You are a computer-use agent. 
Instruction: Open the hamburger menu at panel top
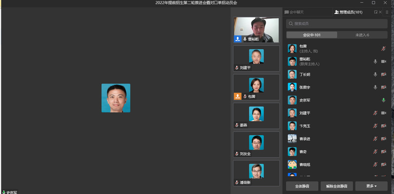pyautogui.click(x=387, y=12)
